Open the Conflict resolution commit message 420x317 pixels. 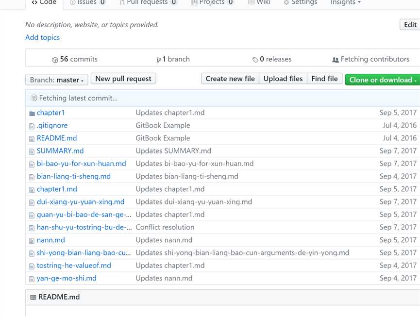[165, 227]
